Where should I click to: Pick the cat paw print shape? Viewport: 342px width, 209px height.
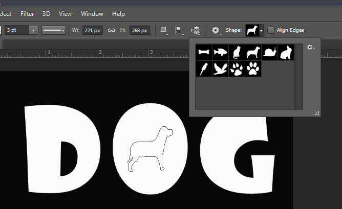coord(237,69)
